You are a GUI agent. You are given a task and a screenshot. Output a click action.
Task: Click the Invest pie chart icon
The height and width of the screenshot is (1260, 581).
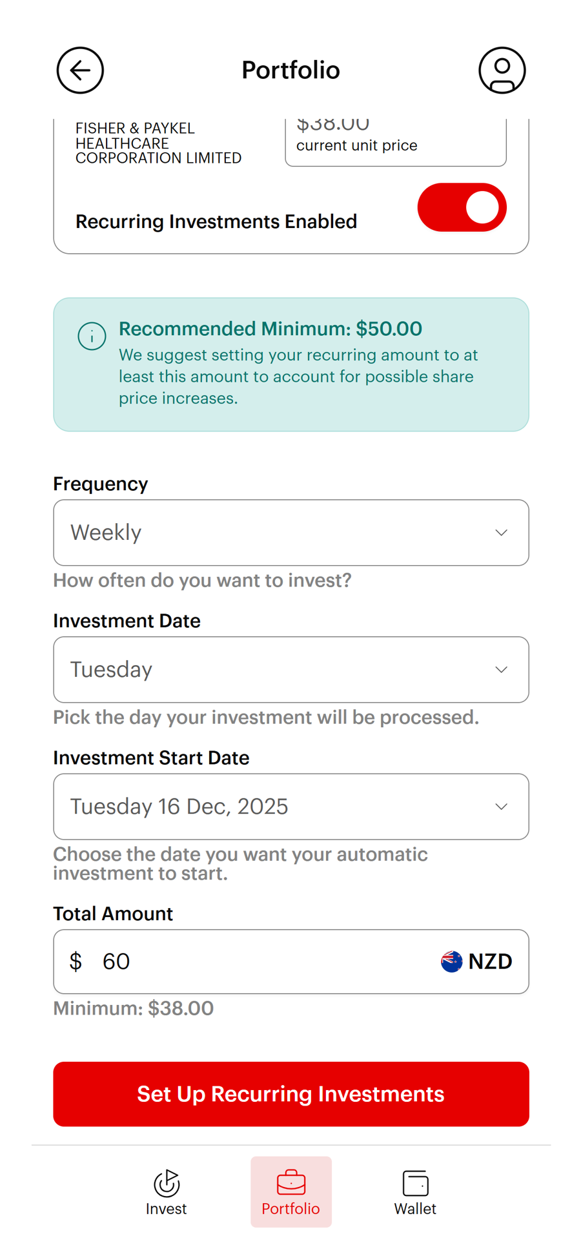tap(167, 1183)
